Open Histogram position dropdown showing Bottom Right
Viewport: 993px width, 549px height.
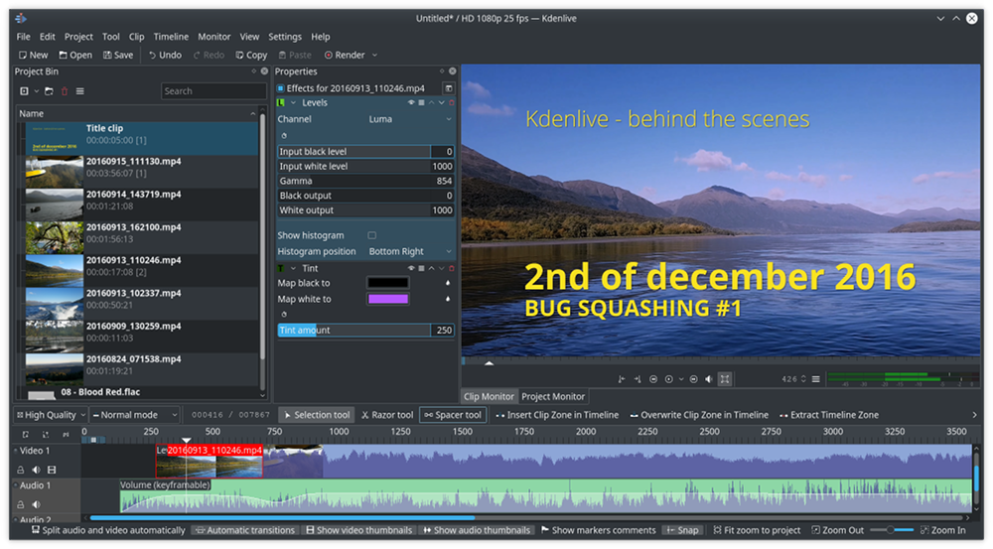click(x=409, y=251)
